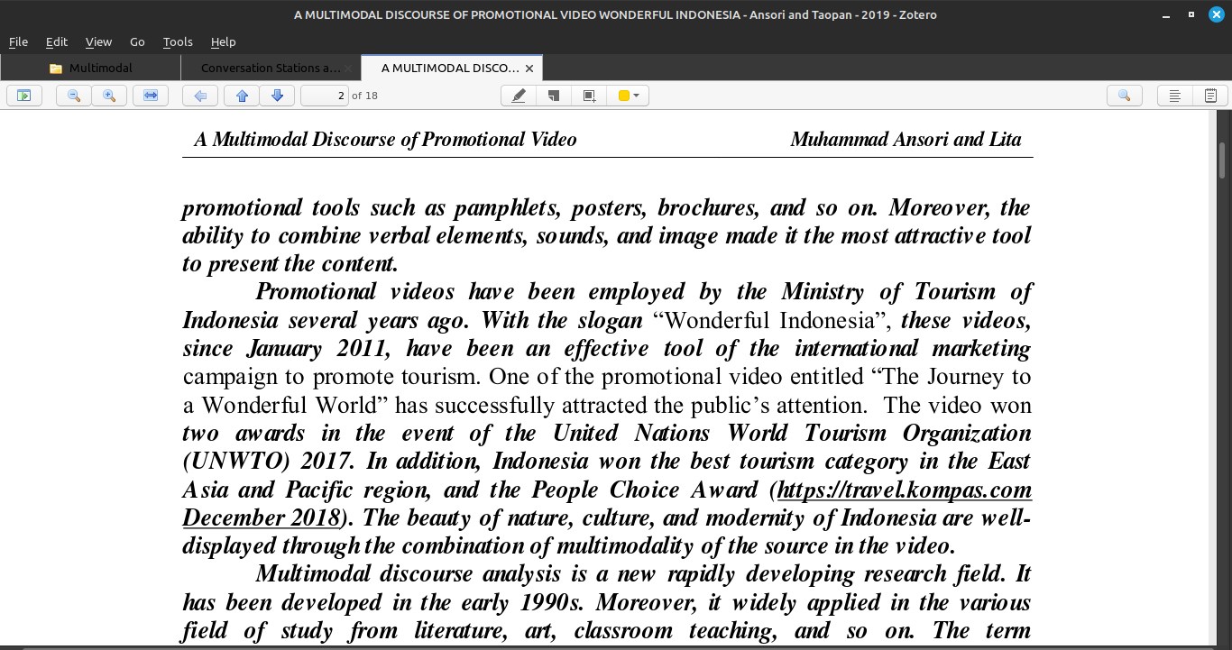
Task: Open the View menu
Action: click(x=98, y=41)
